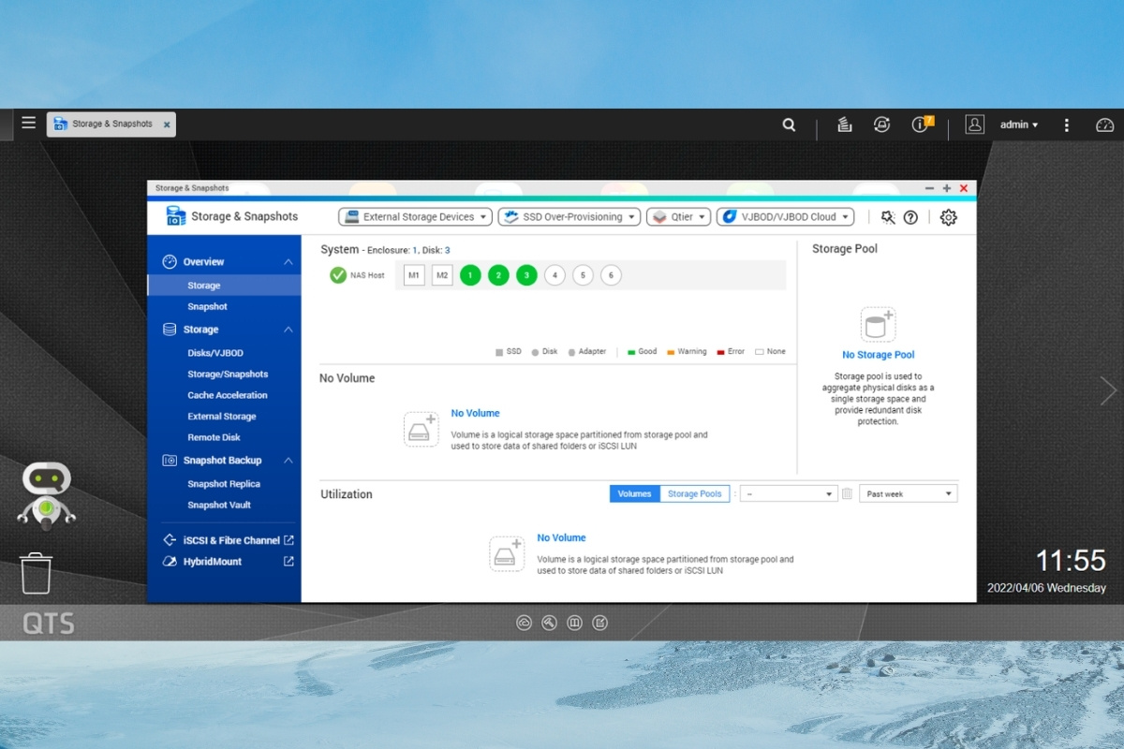Click the No Storage Pool link
Screen dimensions: 1124x749
878,355
